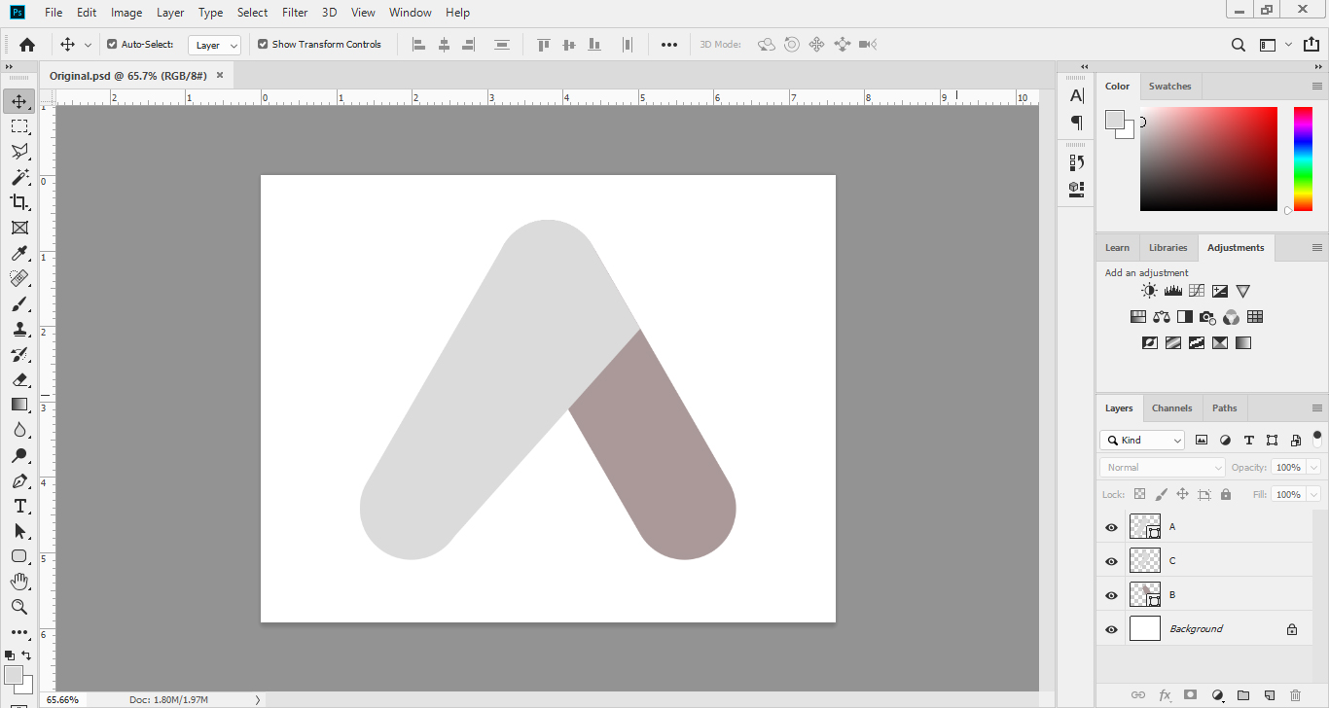
Task: Select the Brush tool
Action: point(18,303)
